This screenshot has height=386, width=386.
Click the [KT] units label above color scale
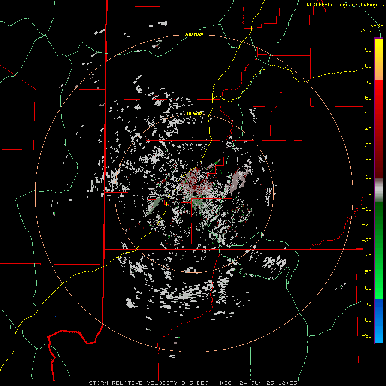[x=366, y=30]
